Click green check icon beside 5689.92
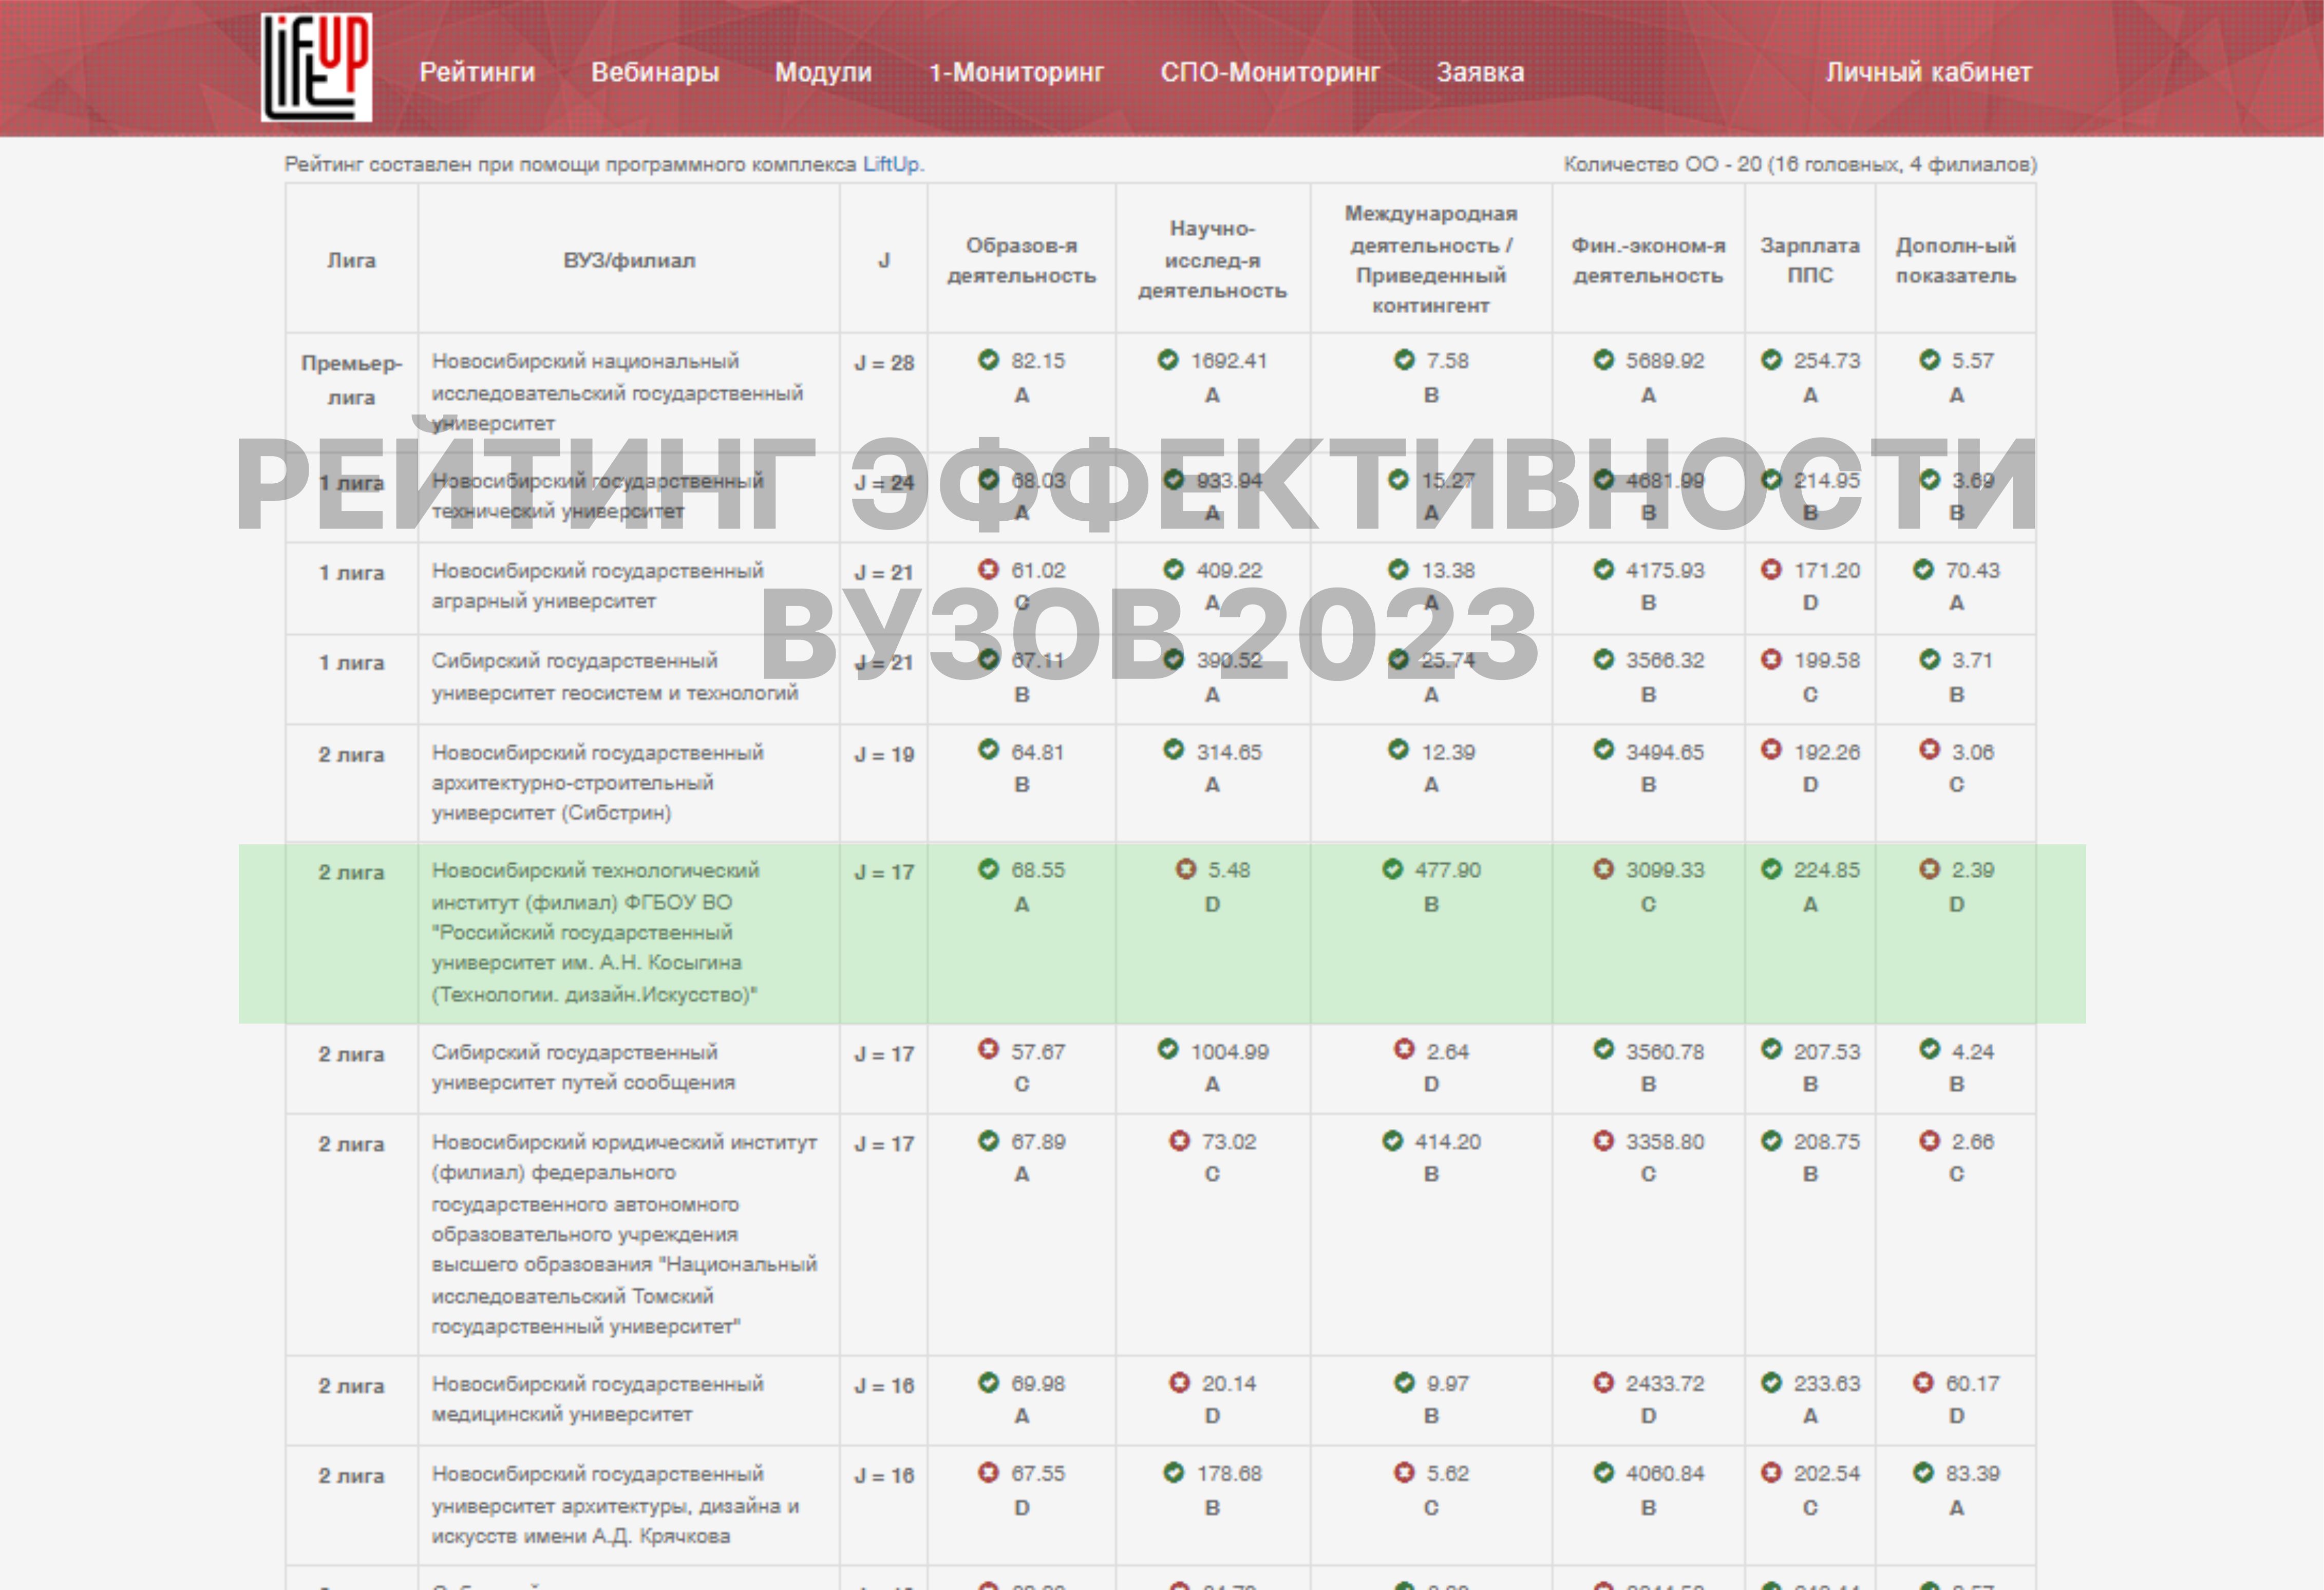 tap(1603, 360)
